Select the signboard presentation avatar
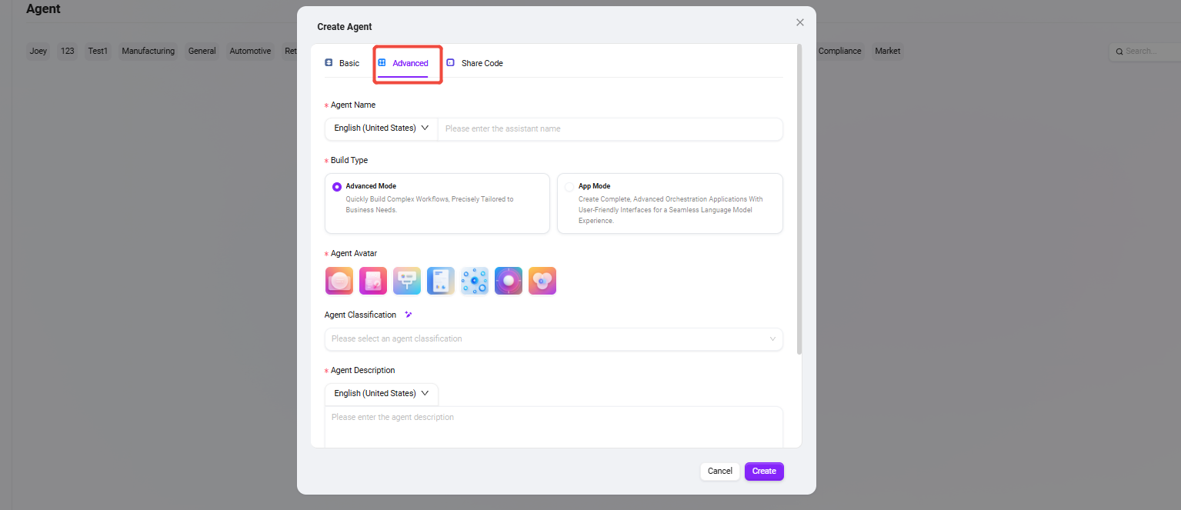This screenshot has width=1181, height=510. (x=406, y=281)
